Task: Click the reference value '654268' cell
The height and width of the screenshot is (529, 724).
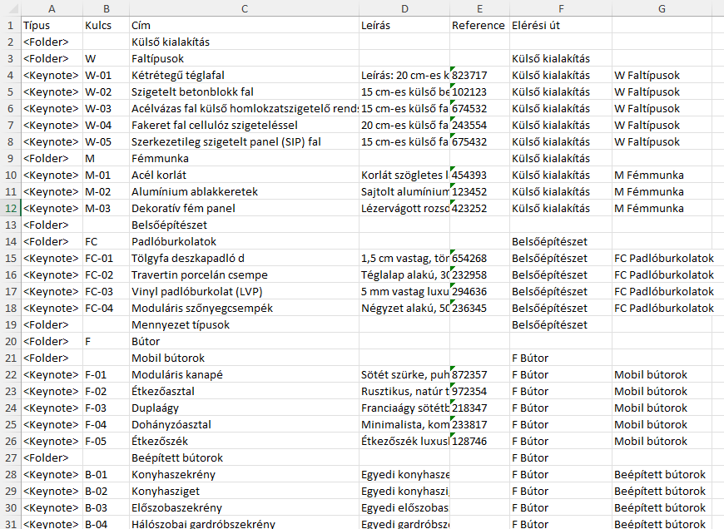Action: tap(479, 258)
